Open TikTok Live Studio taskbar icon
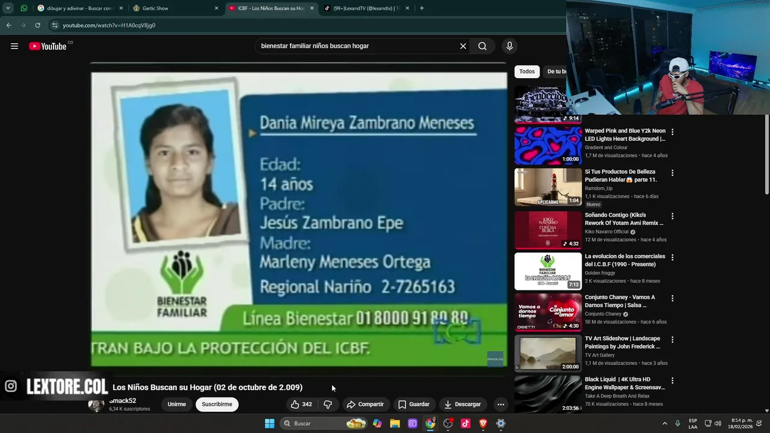 [x=466, y=423]
